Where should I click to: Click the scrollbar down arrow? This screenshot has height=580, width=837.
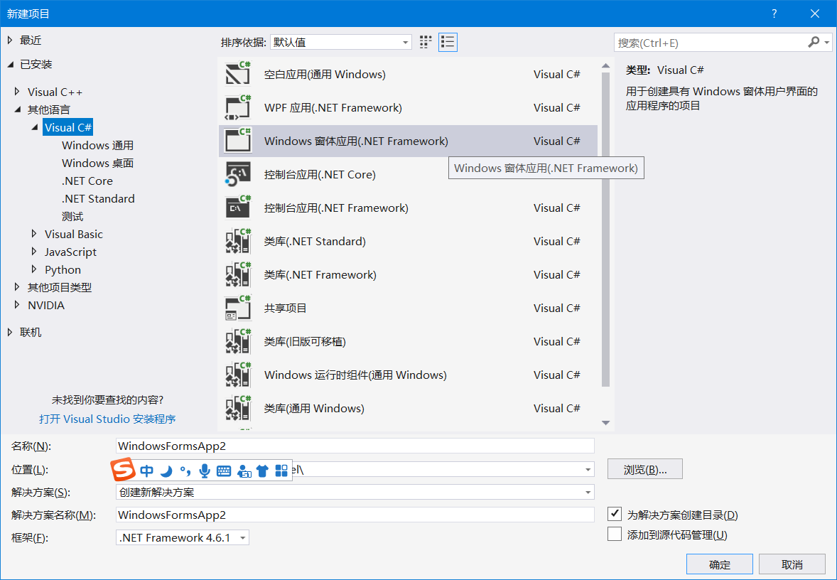click(x=605, y=423)
